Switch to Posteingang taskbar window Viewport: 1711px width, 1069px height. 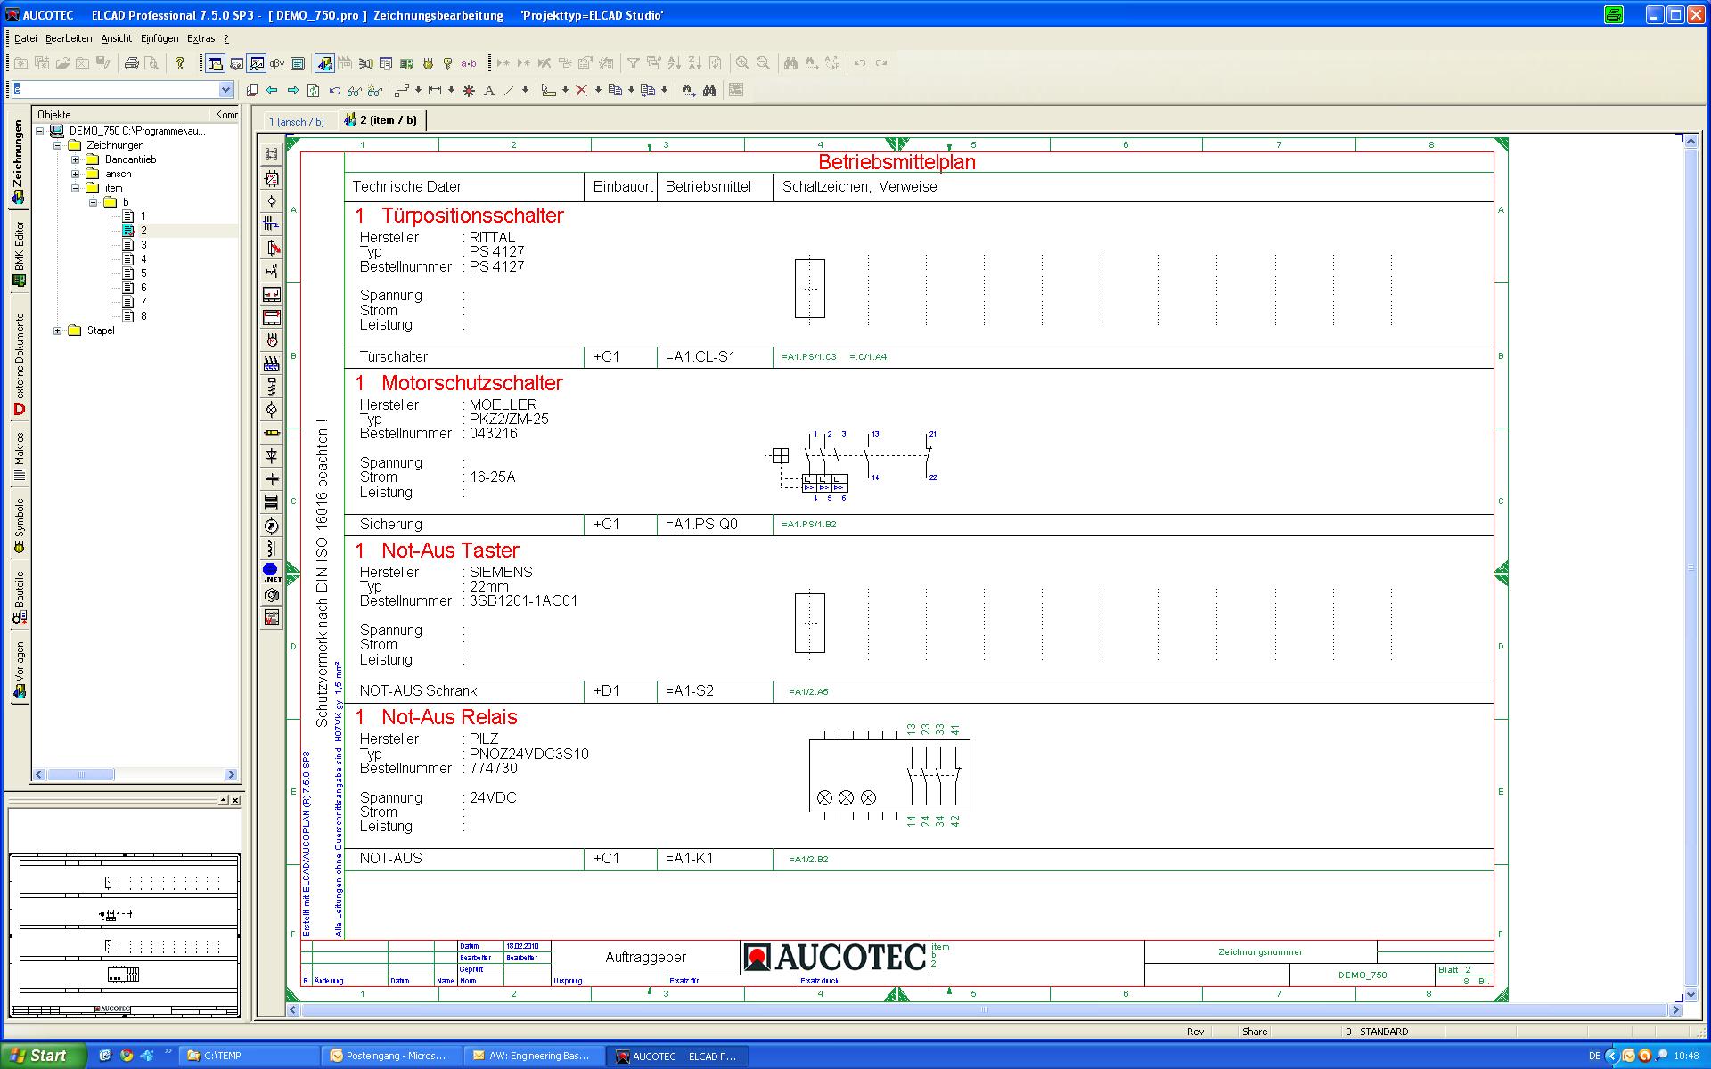(x=393, y=1056)
